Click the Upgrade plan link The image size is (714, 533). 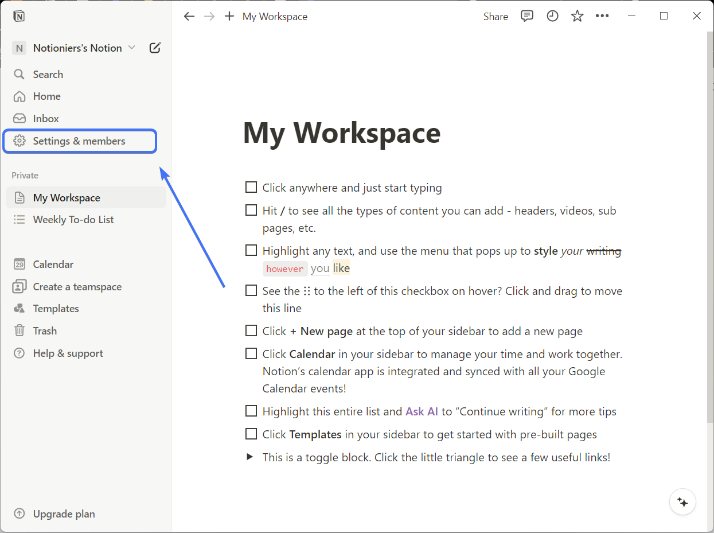53,513
